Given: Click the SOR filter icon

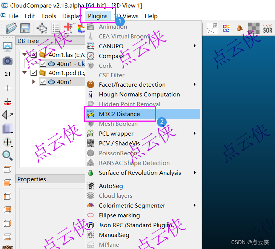Looking at the screenshot, I should [x=267, y=29].
